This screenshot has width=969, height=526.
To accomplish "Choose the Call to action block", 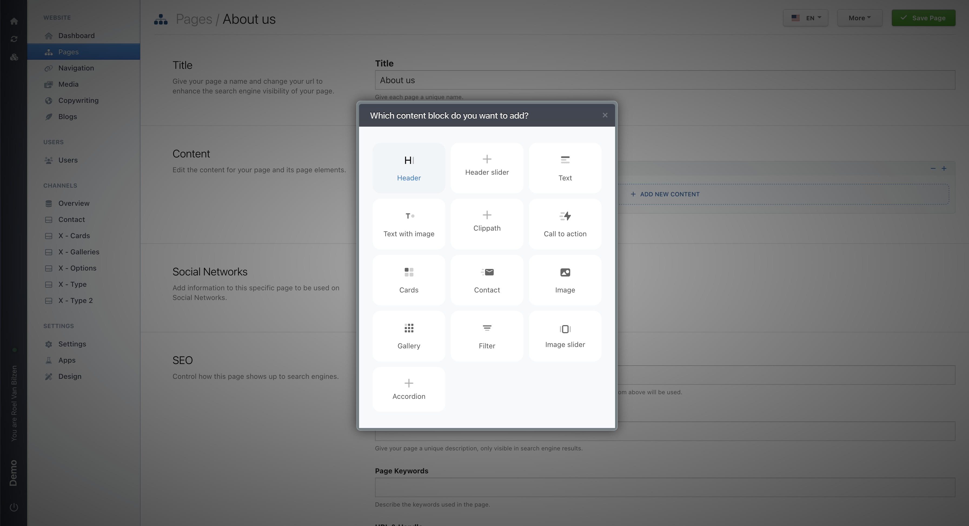I will pos(565,224).
